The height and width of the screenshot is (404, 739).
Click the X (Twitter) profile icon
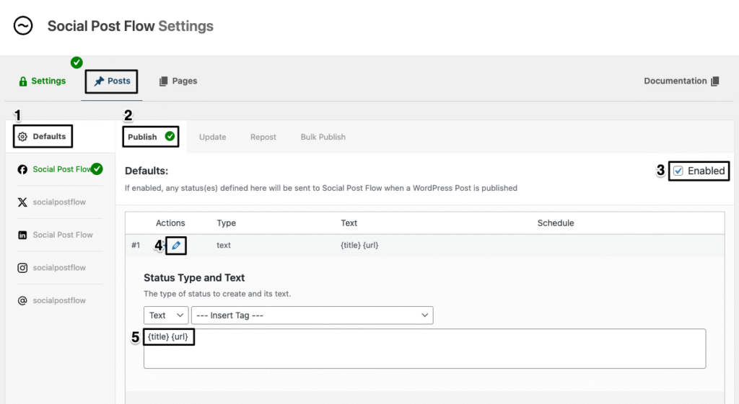click(22, 202)
